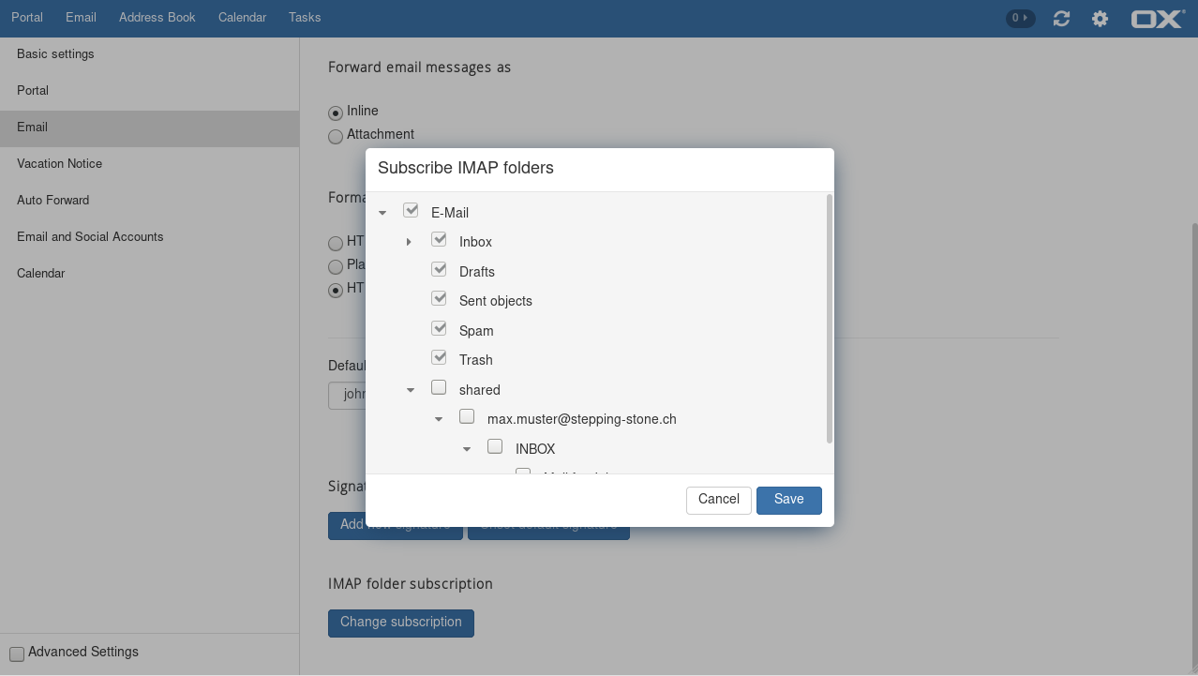Image resolution: width=1198 pixels, height=676 pixels.
Task: Click the refresh icon in top bar
Action: (1061, 19)
